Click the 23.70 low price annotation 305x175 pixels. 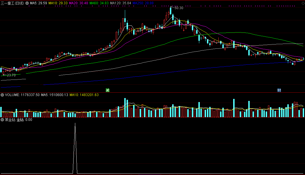(11, 75)
